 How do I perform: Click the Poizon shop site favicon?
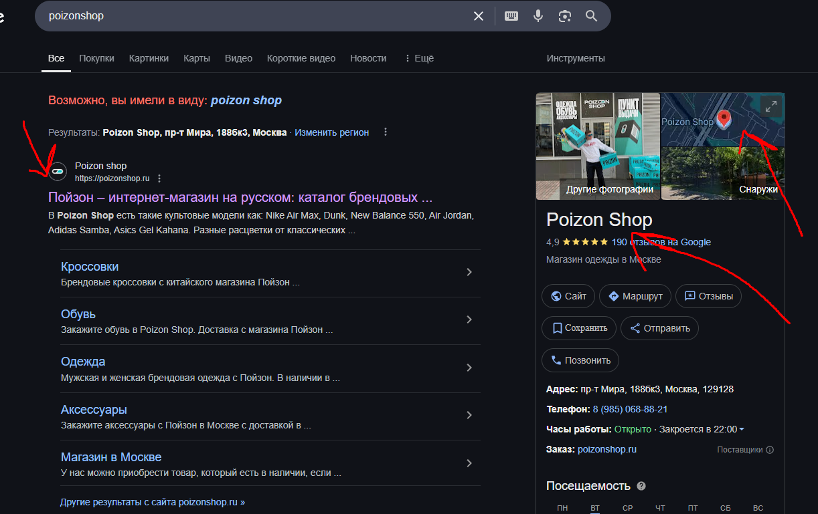point(58,172)
